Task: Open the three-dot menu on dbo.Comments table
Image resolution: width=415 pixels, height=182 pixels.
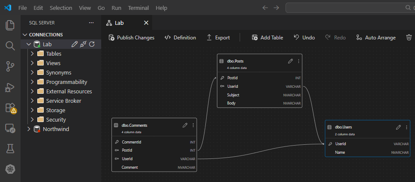Action: (193, 125)
